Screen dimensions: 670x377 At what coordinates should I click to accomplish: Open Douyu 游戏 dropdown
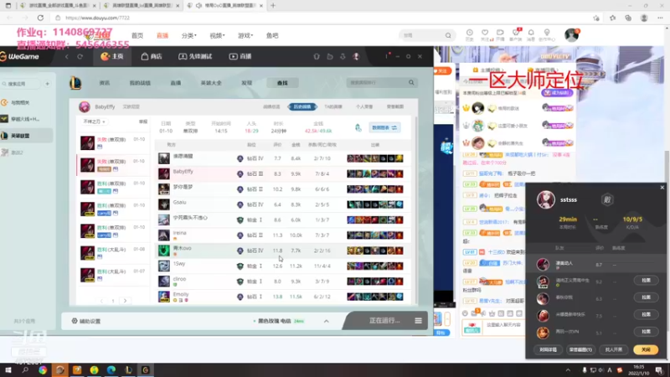pos(245,35)
